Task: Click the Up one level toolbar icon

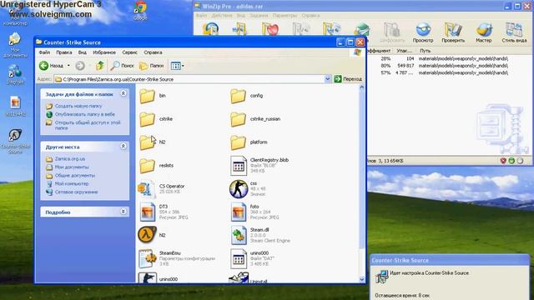Action: pos(100,66)
